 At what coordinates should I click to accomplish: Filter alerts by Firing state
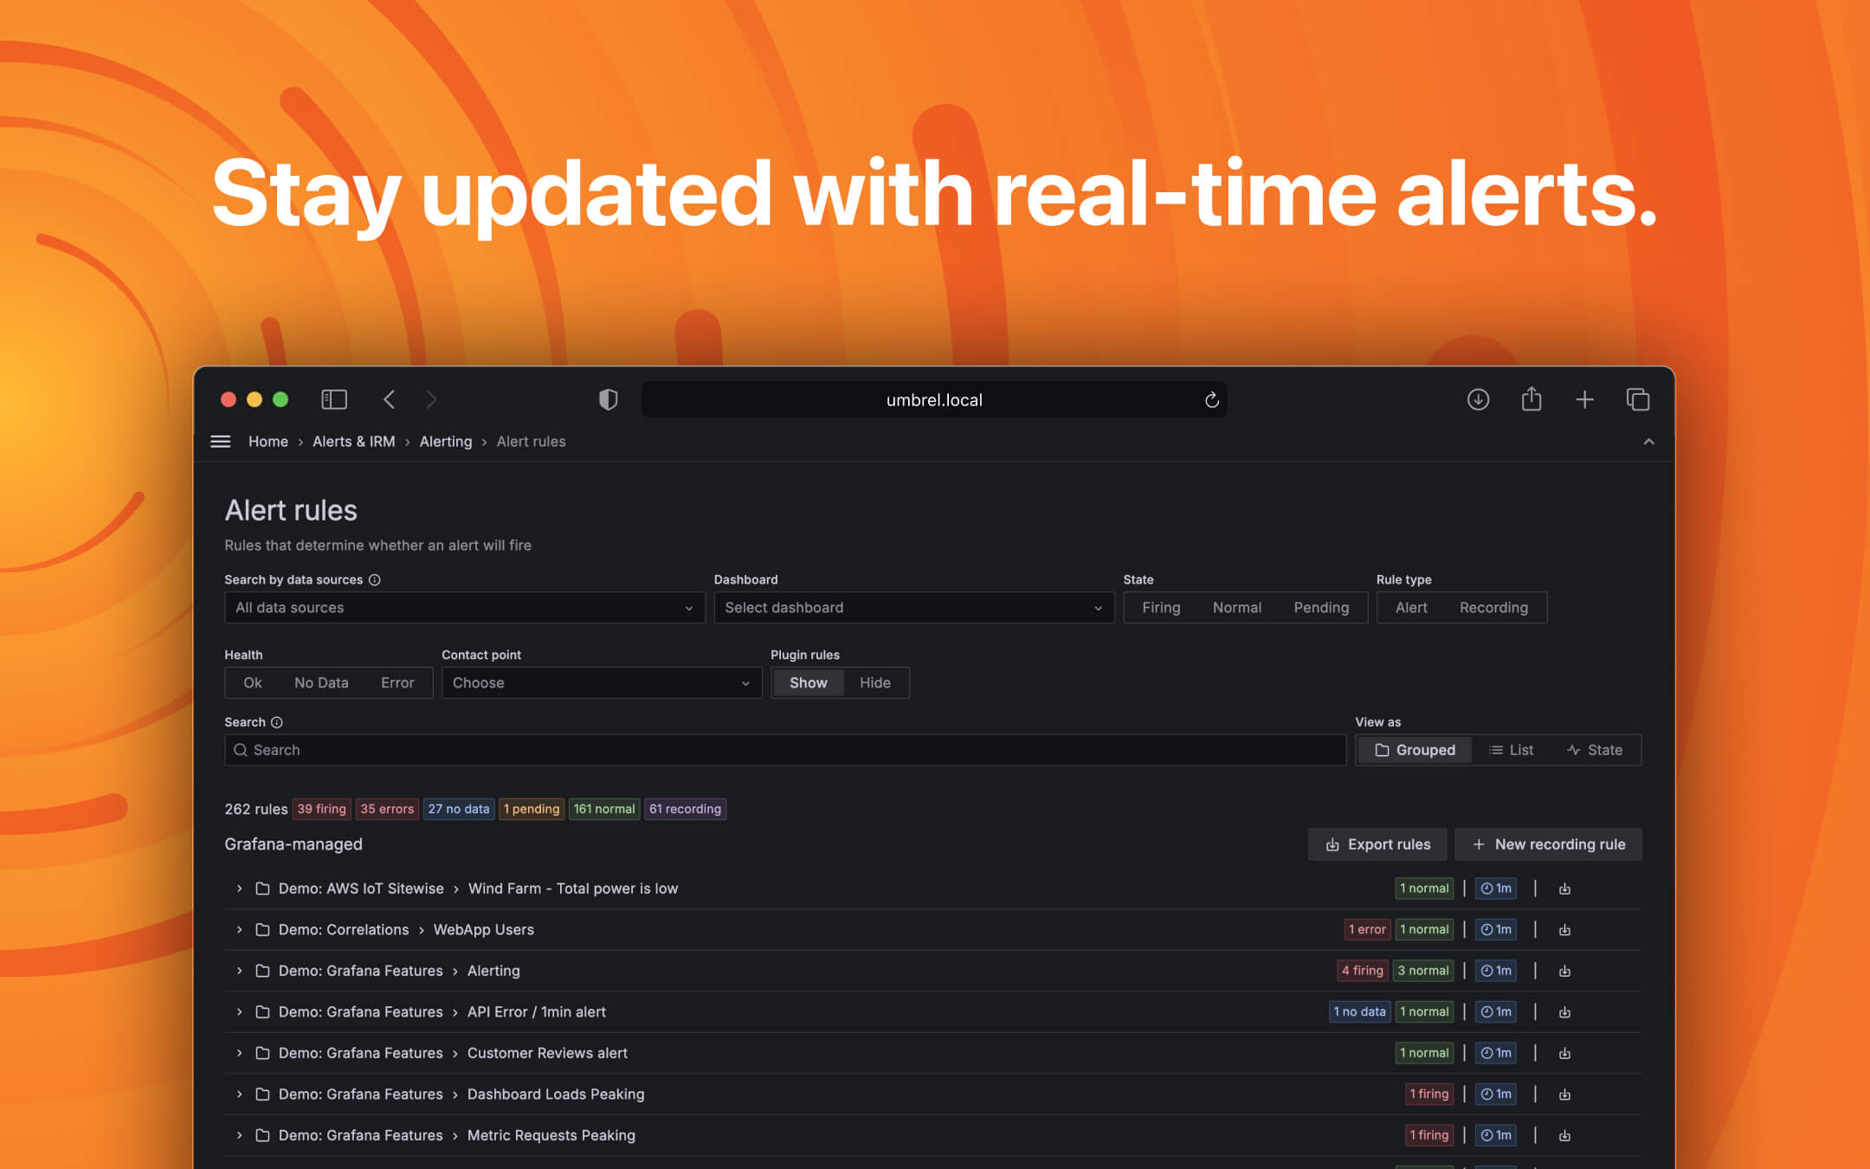[1160, 607]
